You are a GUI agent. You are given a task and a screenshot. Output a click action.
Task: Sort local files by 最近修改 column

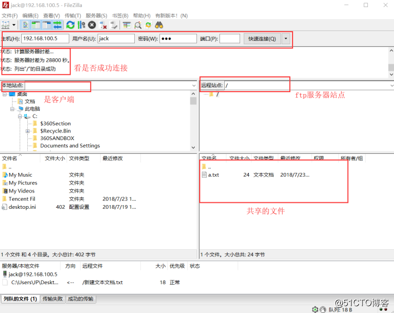[x=121, y=158]
